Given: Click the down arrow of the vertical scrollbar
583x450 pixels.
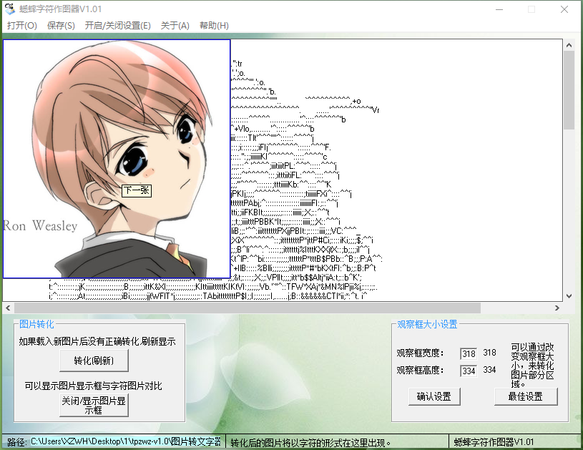Looking at the screenshot, I should (569, 294).
